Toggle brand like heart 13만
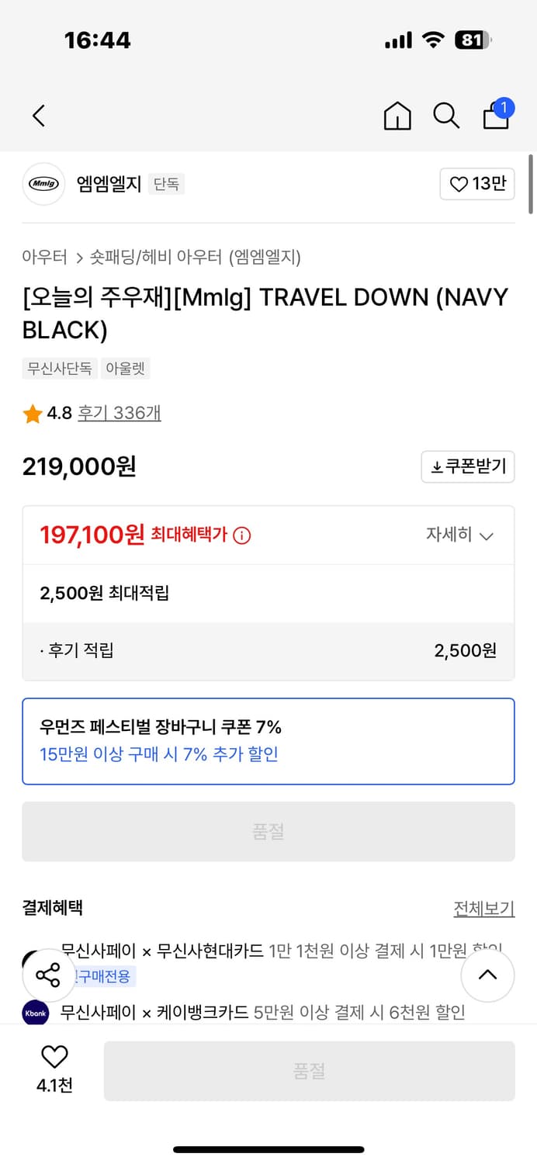 tap(476, 184)
